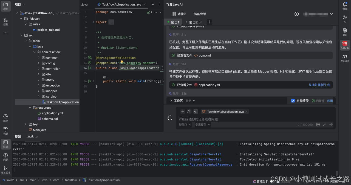Select the 本地 terminal tab

click(30, 137)
